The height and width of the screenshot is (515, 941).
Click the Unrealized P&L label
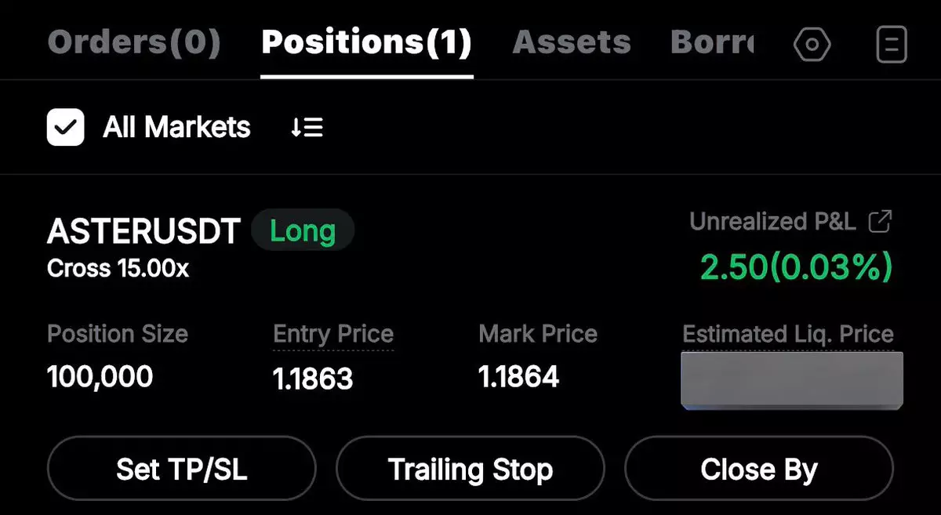772,222
